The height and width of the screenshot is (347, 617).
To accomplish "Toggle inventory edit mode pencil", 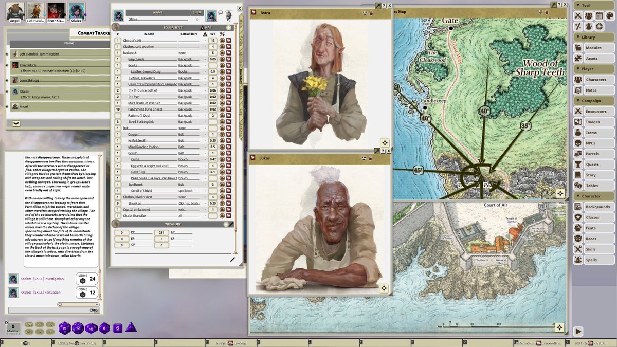I will click(232, 260).
